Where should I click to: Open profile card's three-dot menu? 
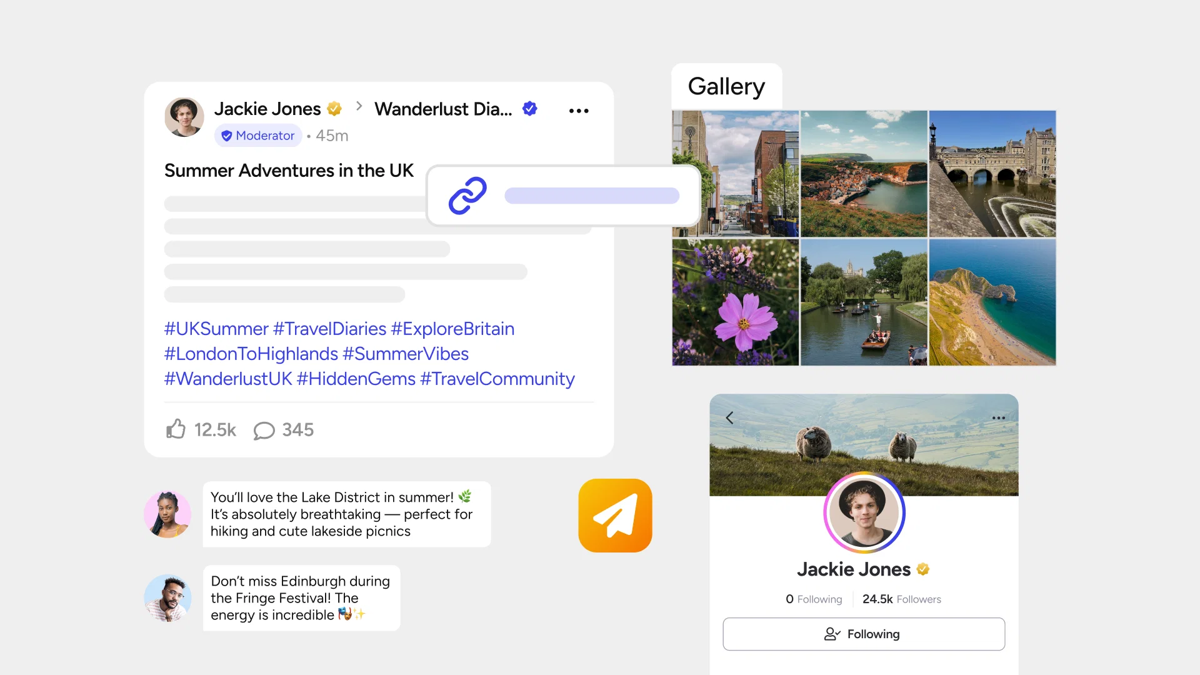998,418
